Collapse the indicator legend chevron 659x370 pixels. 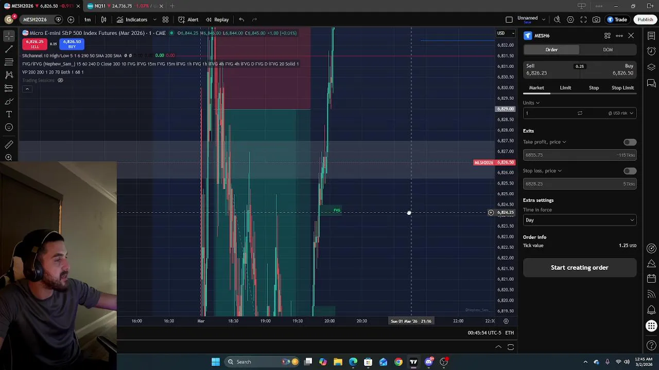(x=27, y=89)
